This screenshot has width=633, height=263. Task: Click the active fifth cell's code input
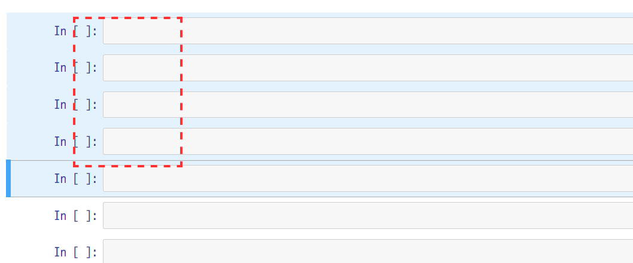367,179
